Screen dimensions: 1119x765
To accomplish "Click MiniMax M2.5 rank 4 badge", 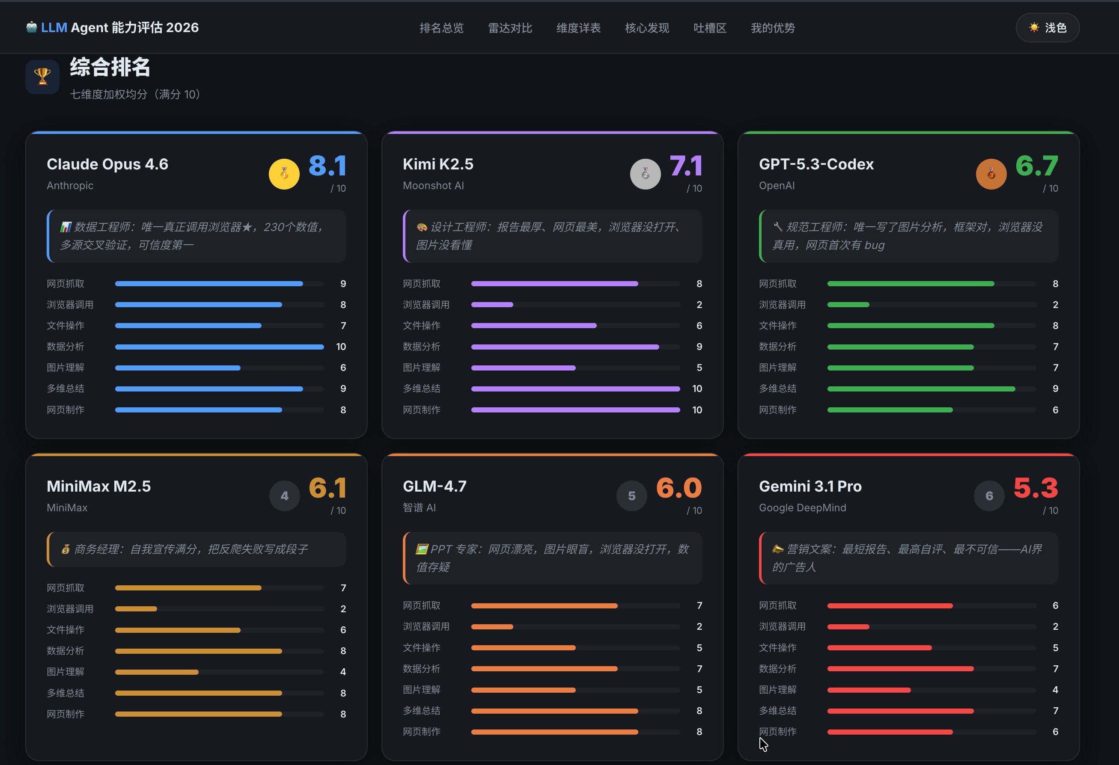I will (284, 495).
